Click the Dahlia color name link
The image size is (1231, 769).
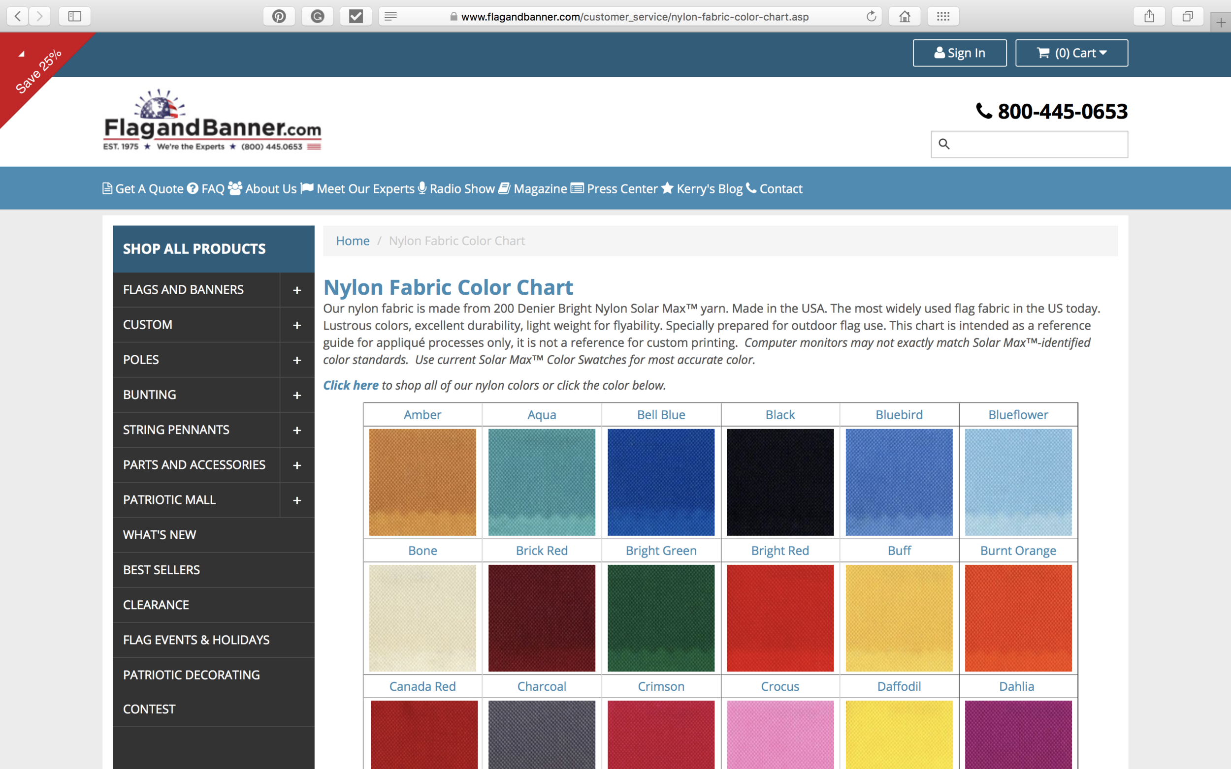(x=1017, y=686)
